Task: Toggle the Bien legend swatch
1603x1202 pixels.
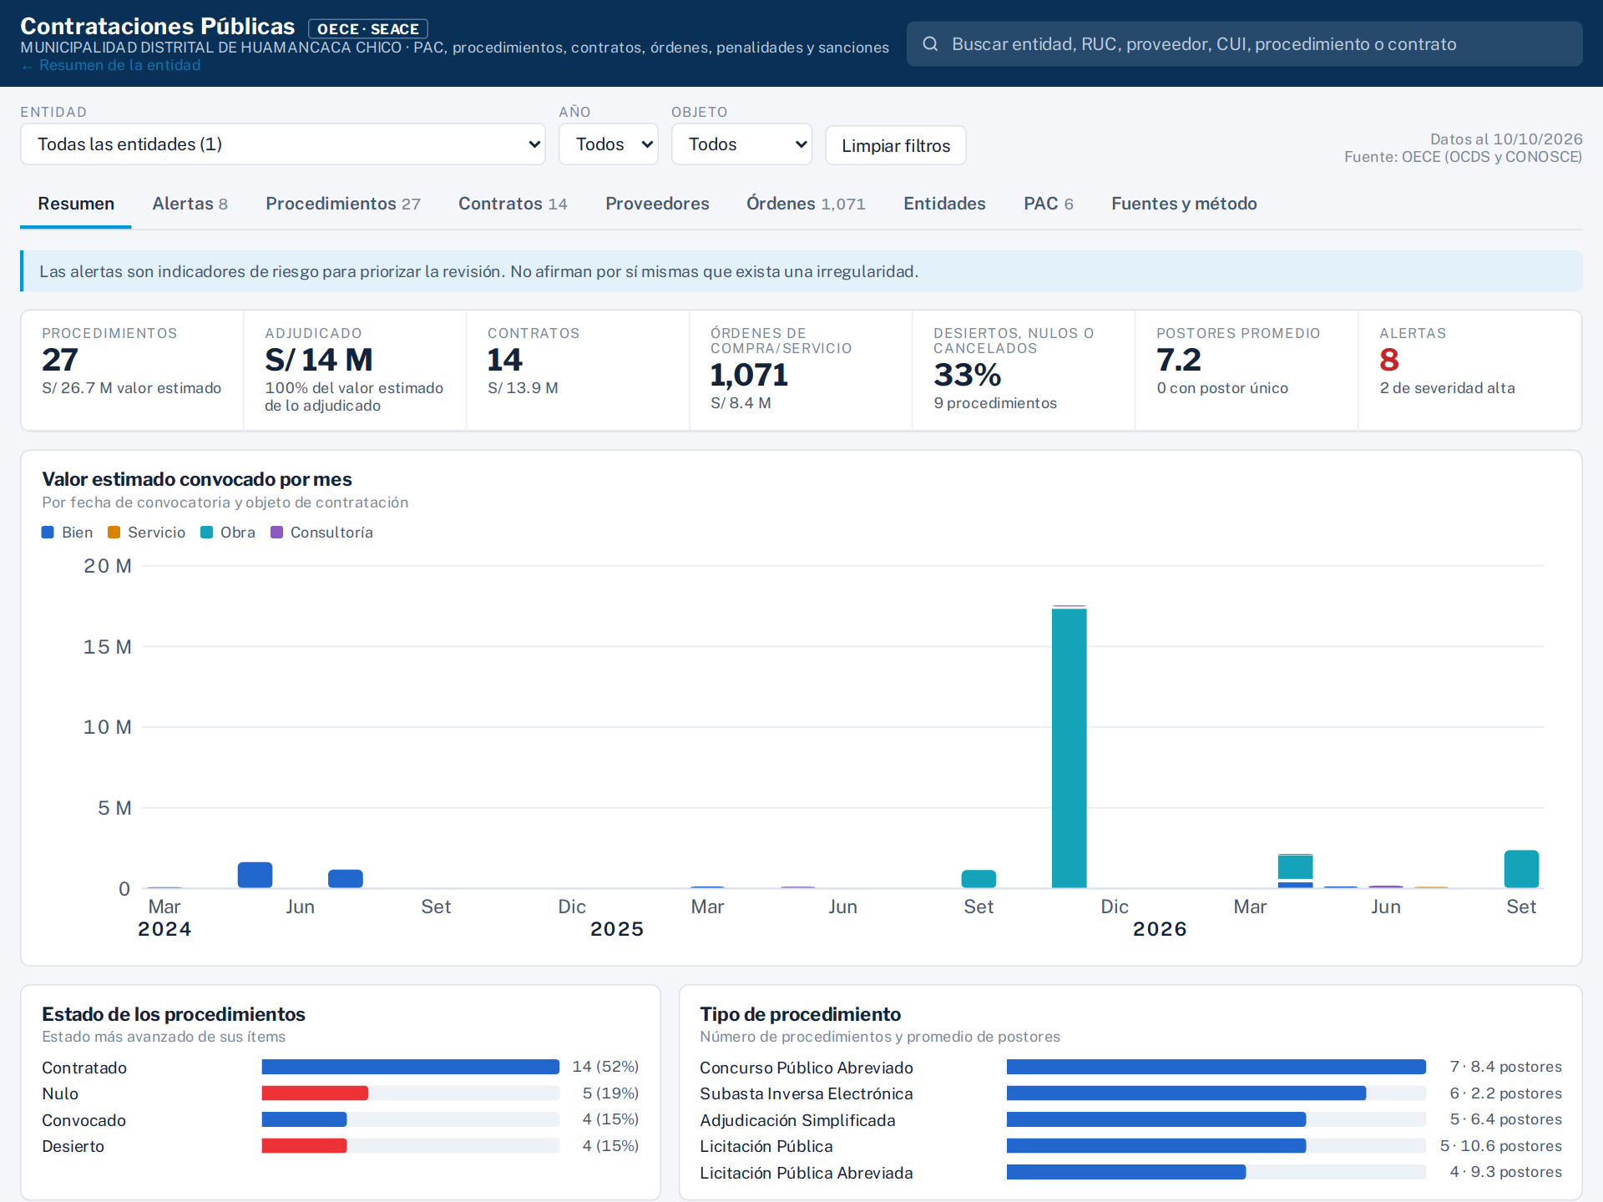Action: [48, 533]
